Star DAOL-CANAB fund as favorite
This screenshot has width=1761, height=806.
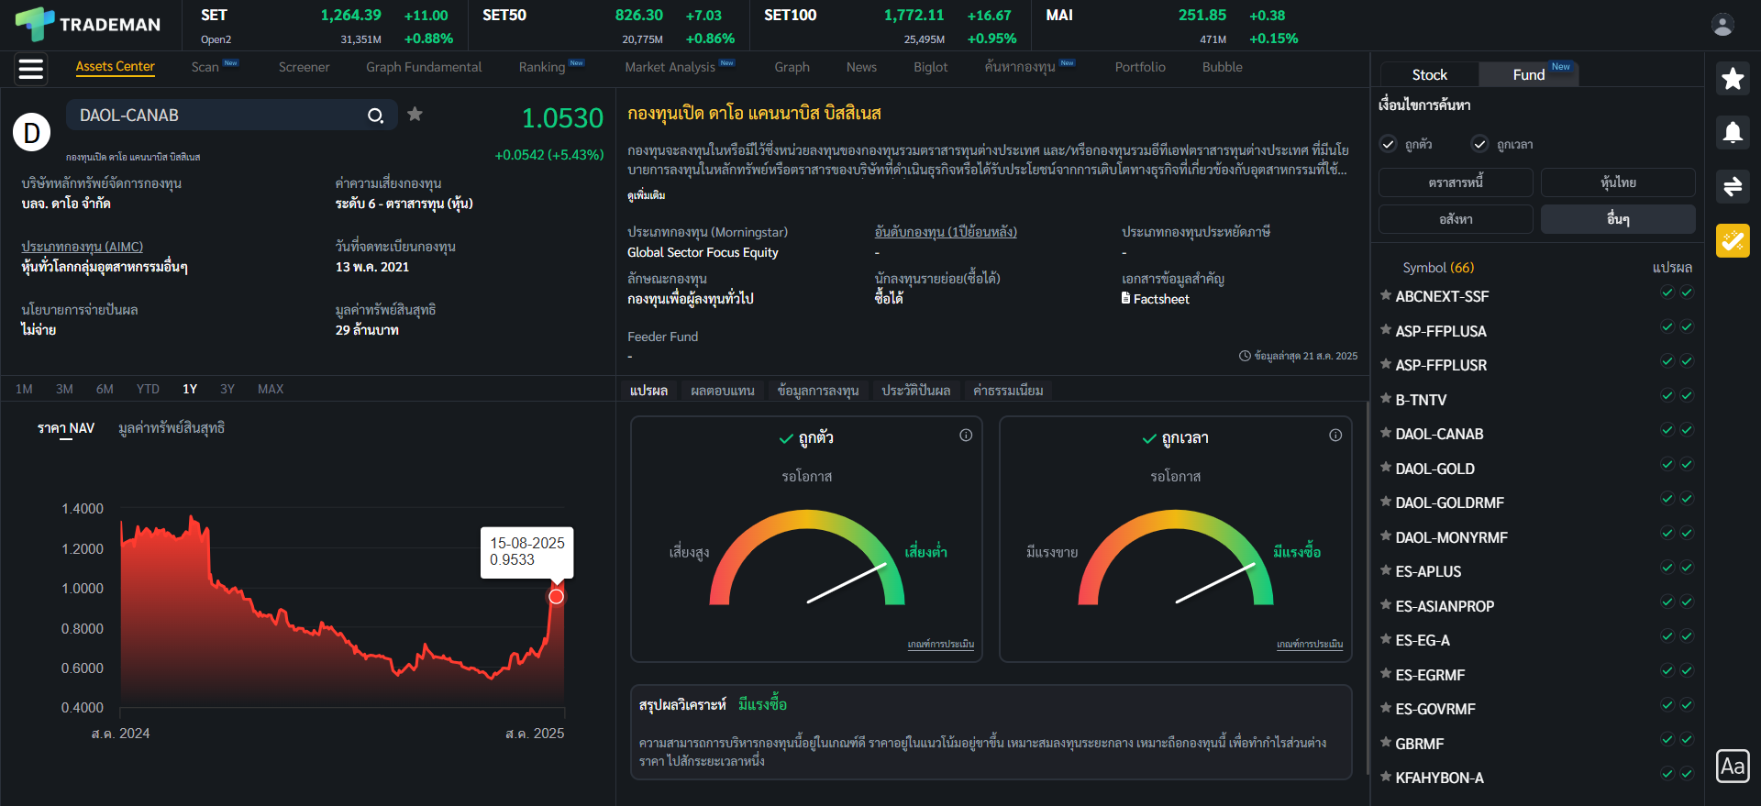coord(415,115)
